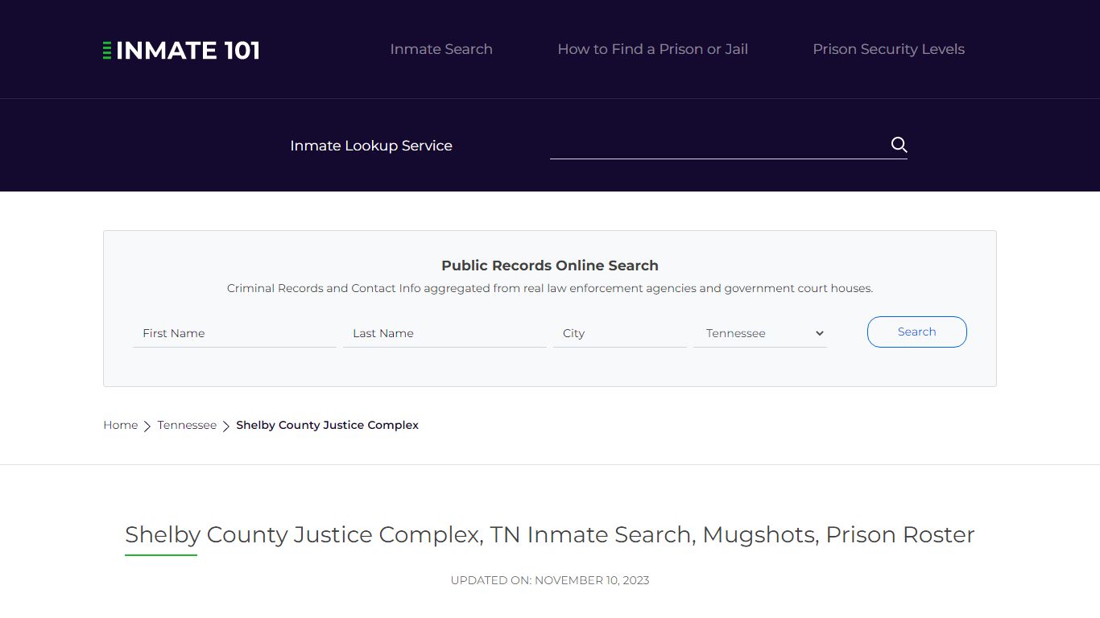Screen dimensions: 1100x618
Task: Open Shelby County Justice Complex breadcrumb
Action: click(327, 425)
